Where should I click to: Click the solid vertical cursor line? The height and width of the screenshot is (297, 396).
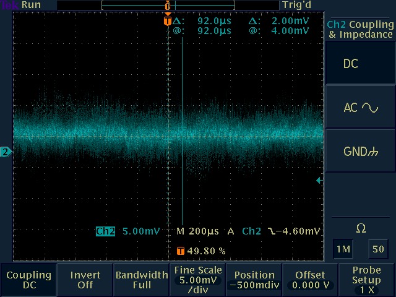[182, 131]
